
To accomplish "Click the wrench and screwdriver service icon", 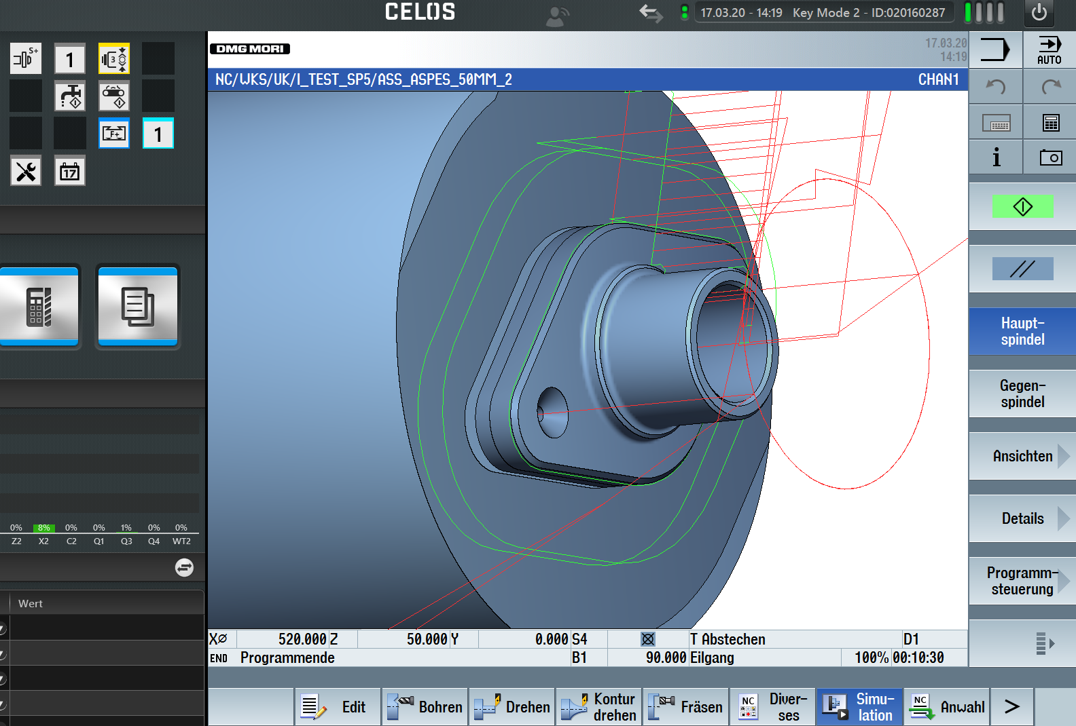I will click(26, 171).
